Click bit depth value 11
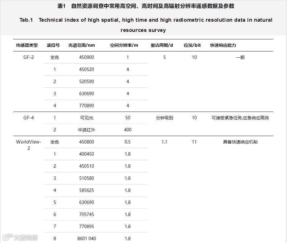 pyautogui.click(x=194, y=142)
